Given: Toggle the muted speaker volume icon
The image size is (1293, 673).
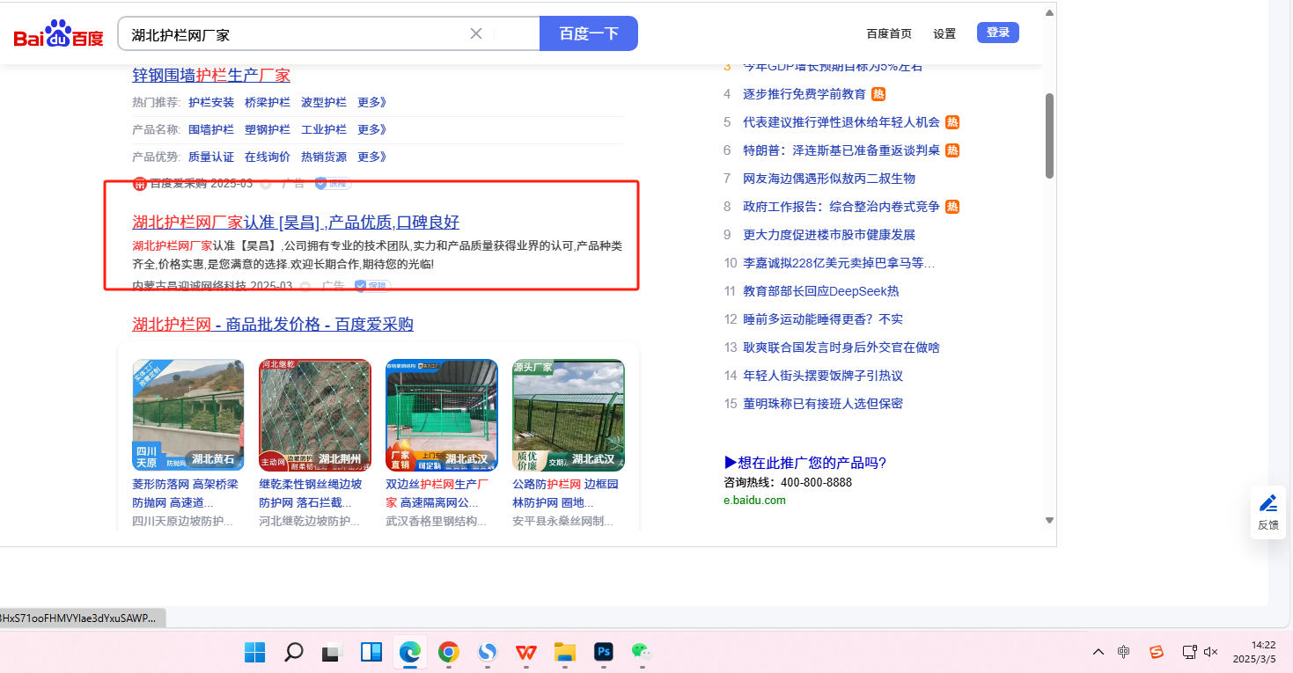Looking at the screenshot, I should (1211, 652).
